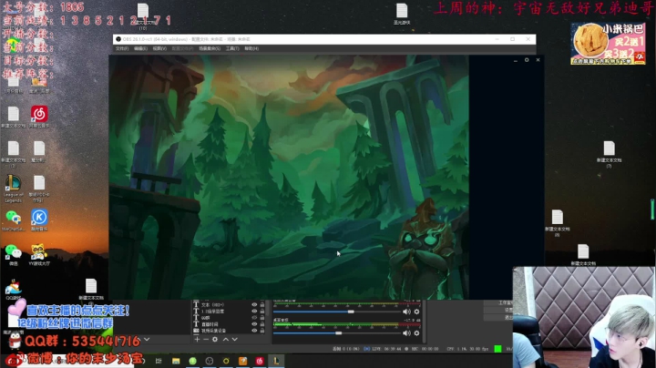Move the selected source down
The height and width of the screenshot is (368, 656).
point(235,339)
